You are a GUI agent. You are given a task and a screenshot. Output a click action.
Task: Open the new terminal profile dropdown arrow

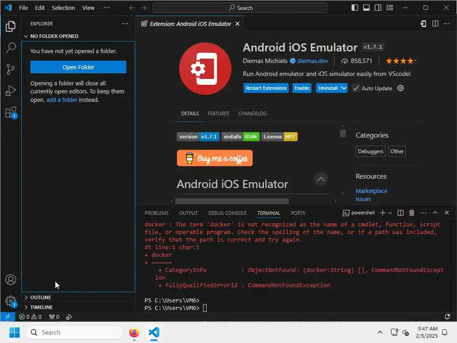[390, 213]
